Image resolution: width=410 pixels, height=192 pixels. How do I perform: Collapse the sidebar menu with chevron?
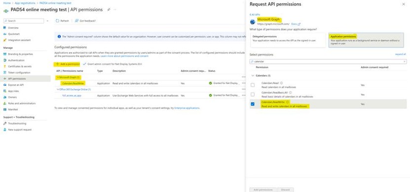(47, 21)
